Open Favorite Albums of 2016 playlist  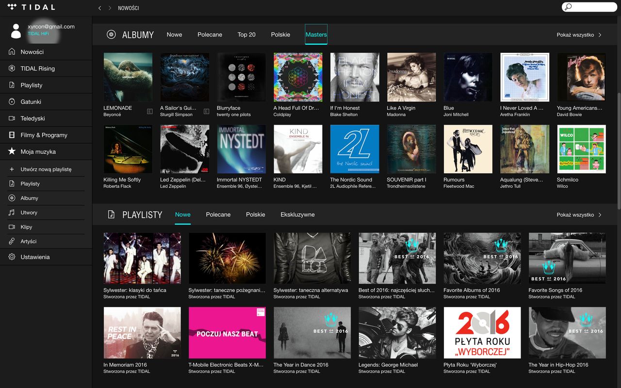pyautogui.click(x=482, y=258)
